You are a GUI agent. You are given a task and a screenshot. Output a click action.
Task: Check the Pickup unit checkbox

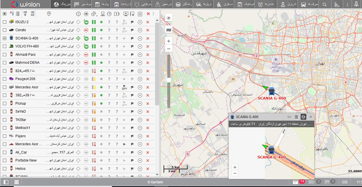click(x=5, y=104)
